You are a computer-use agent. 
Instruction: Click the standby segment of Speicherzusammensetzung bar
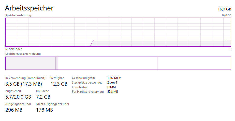coord(108,63)
